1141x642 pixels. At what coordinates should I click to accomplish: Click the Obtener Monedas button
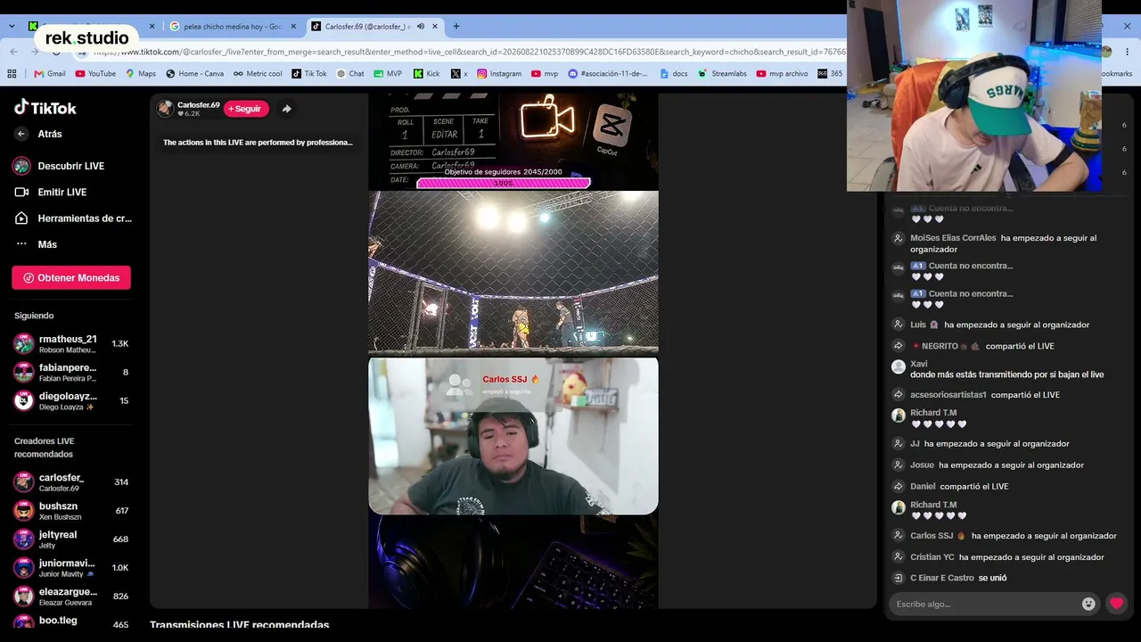pos(71,278)
